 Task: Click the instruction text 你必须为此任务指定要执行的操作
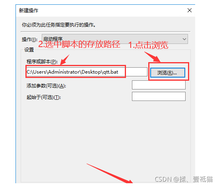pyautogui.click(x=59, y=25)
